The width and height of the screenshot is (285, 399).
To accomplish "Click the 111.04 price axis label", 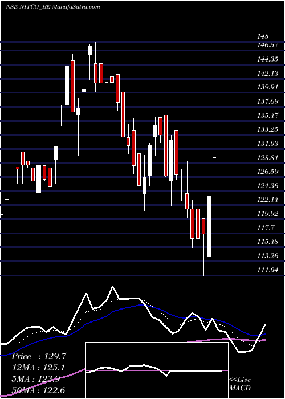I will [268, 270].
